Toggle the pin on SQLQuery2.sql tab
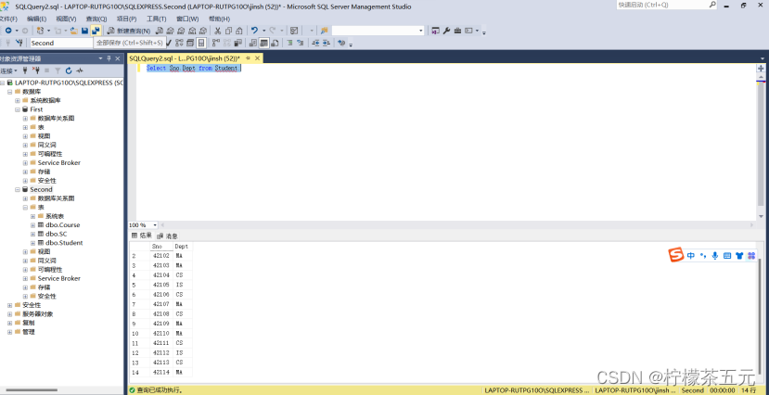Viewport: 769px width, 395px height. 249,57
